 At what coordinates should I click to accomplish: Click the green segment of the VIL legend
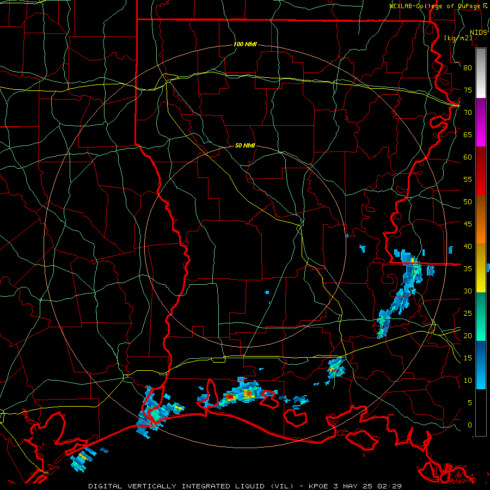[x=481, y=316]
